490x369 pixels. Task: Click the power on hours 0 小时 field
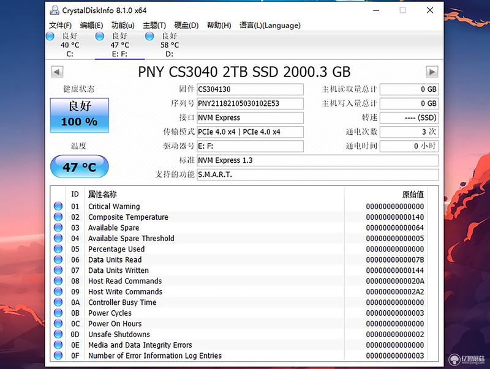(x=409, y=146)
